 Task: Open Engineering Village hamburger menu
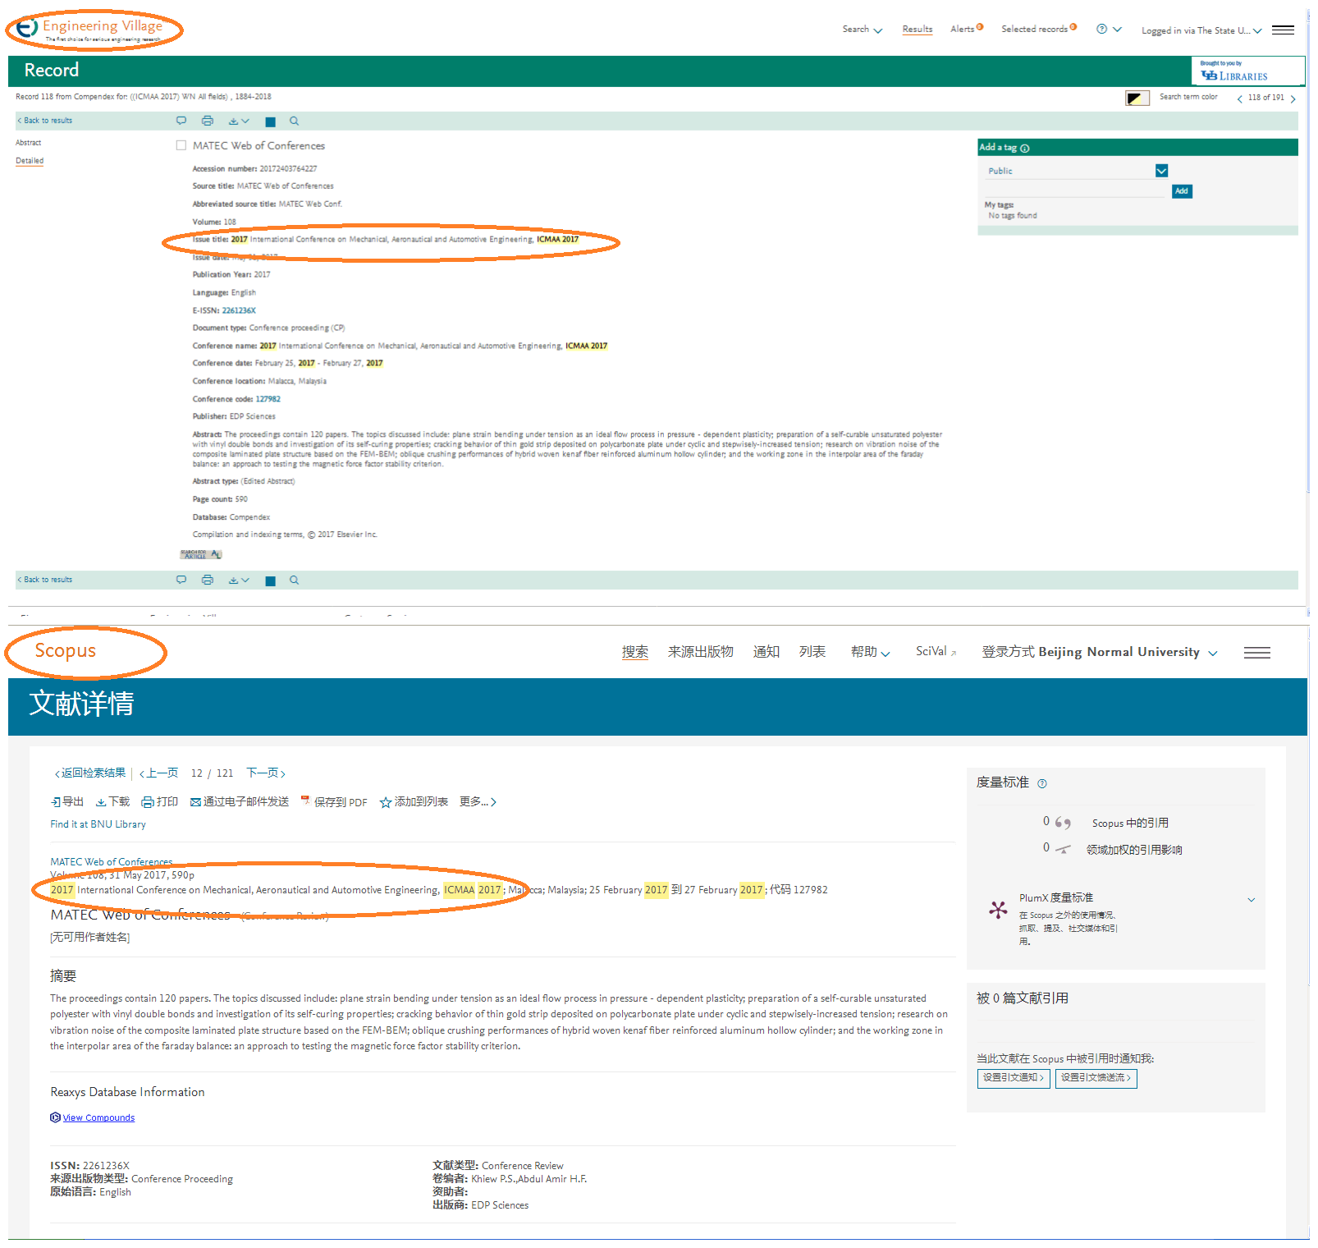1283,30
